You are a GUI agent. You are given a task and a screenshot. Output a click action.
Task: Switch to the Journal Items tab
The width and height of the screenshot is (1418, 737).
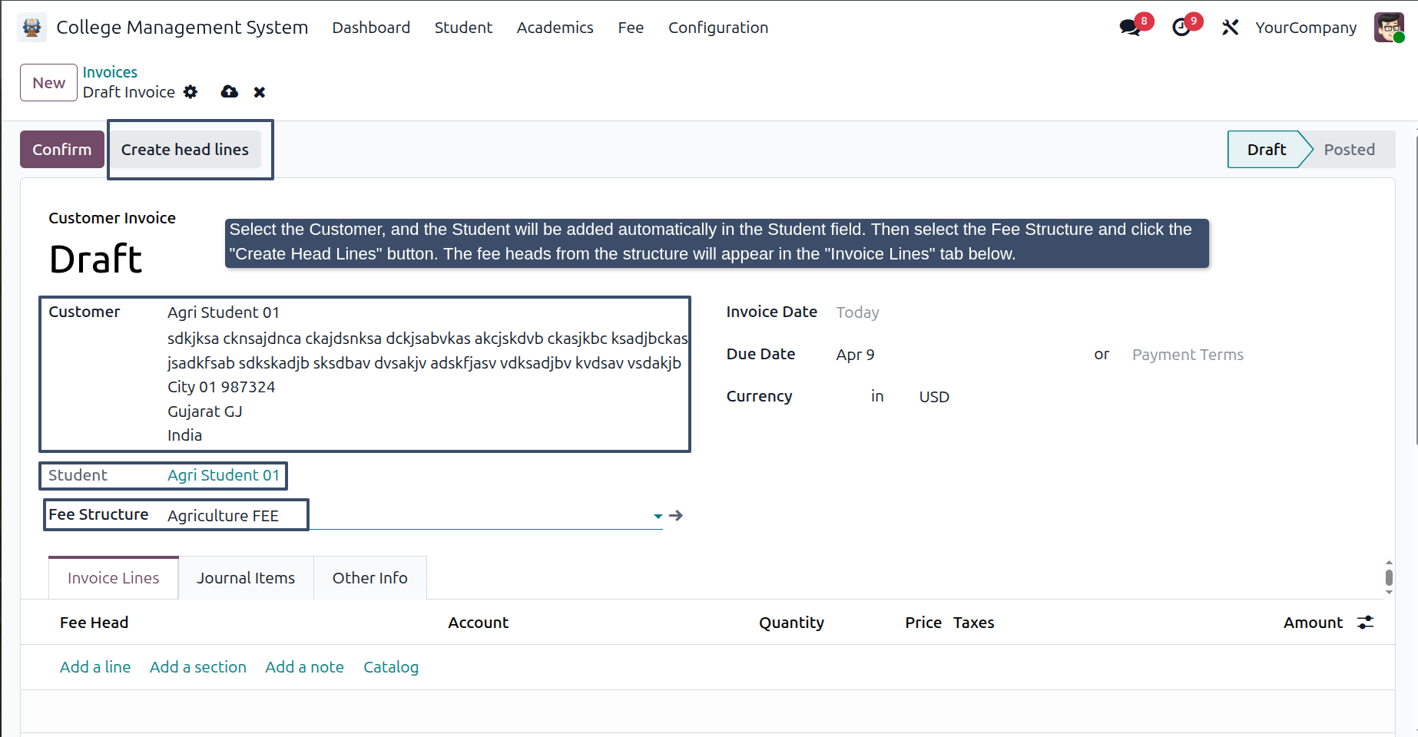click(x=246, y=578)
